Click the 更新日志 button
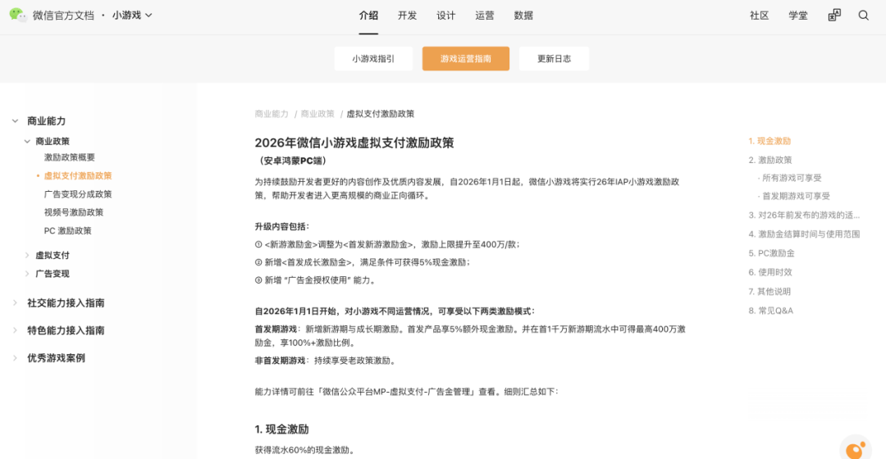This screenshot has height=459, width=886. click(554, 59)
